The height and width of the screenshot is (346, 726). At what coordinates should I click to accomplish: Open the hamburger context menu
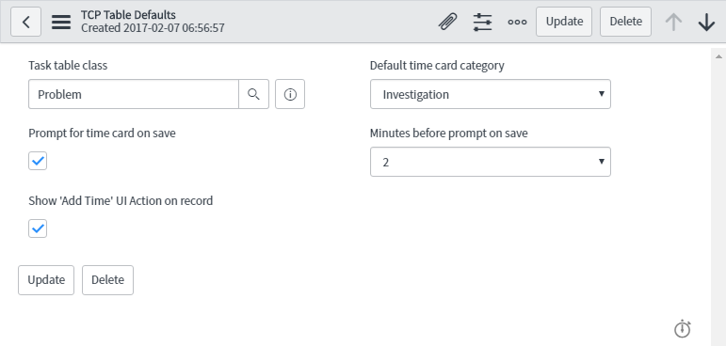point(61,22)
